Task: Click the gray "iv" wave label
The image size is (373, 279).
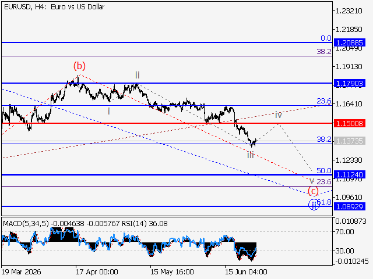Action: (x=279, y=115)
